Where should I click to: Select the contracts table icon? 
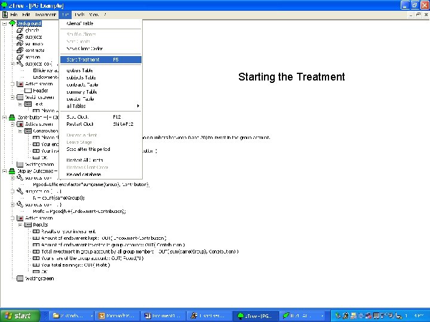point(20,50)
